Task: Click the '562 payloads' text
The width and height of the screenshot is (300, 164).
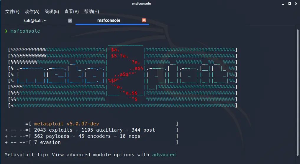Action: click(x=52, y=136)
